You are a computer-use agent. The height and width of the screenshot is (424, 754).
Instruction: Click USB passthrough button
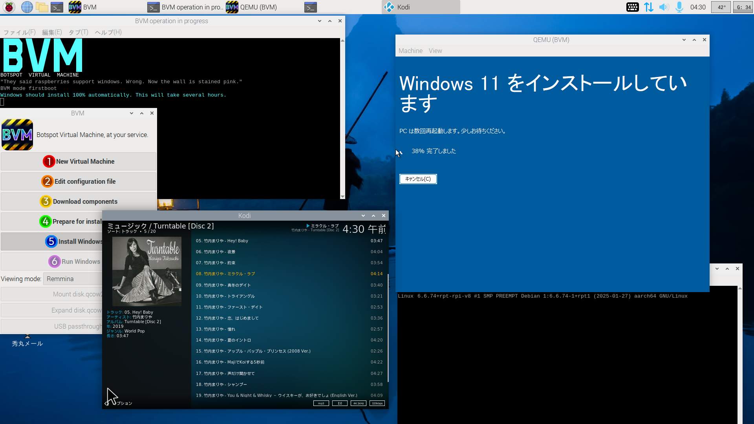[51, 326]
